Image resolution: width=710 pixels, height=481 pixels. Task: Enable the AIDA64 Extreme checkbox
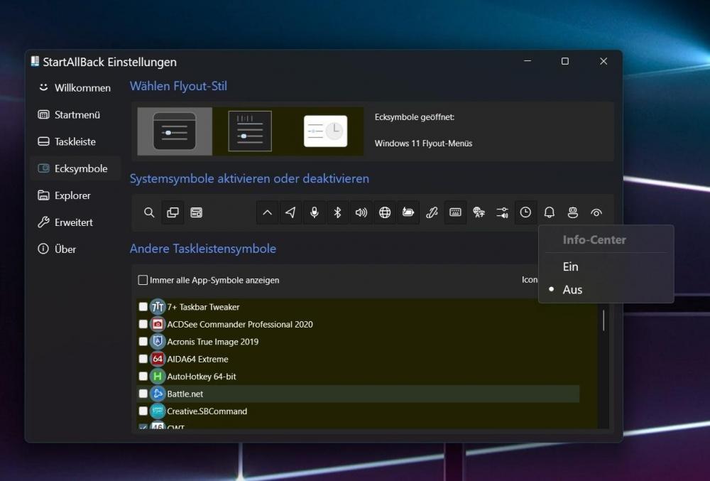pos(143,359)
